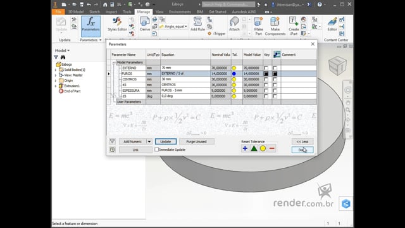405x228 pixels.
Task: Click the blue tolerance dot for FUROS
Action: coord(234,73)
